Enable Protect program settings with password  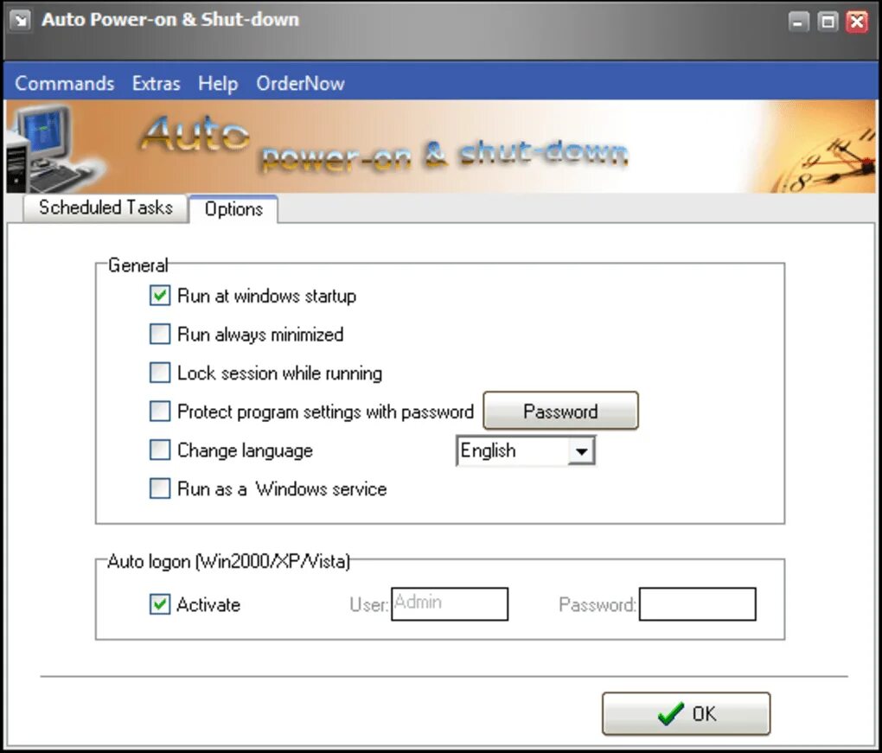click(x=160, y=412)
